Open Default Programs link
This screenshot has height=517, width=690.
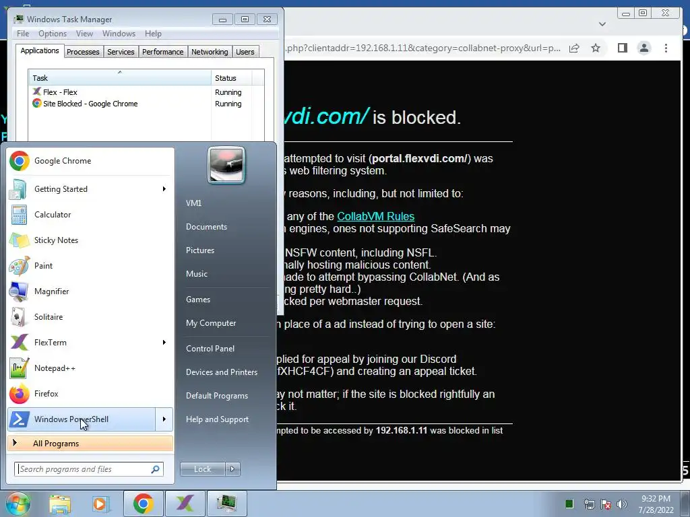[216, 396]
